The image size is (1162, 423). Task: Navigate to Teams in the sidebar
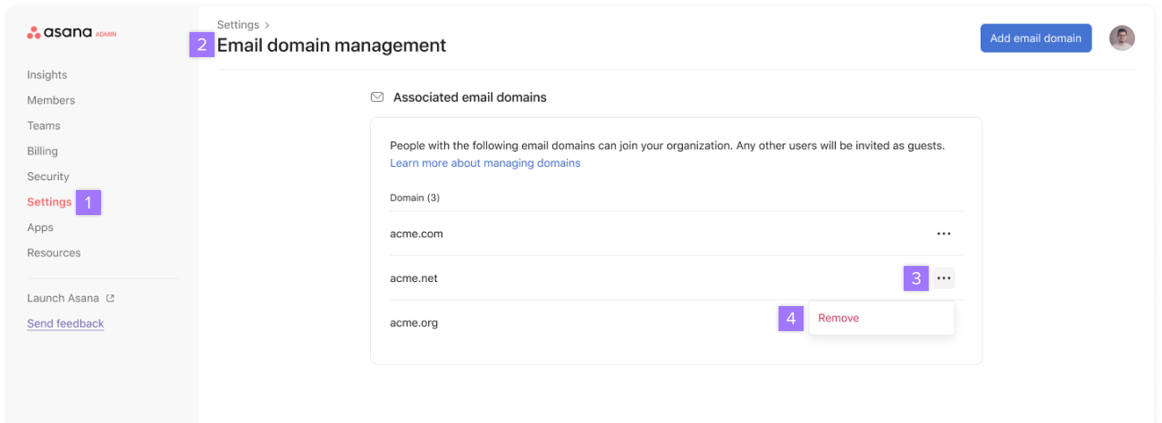44,126
